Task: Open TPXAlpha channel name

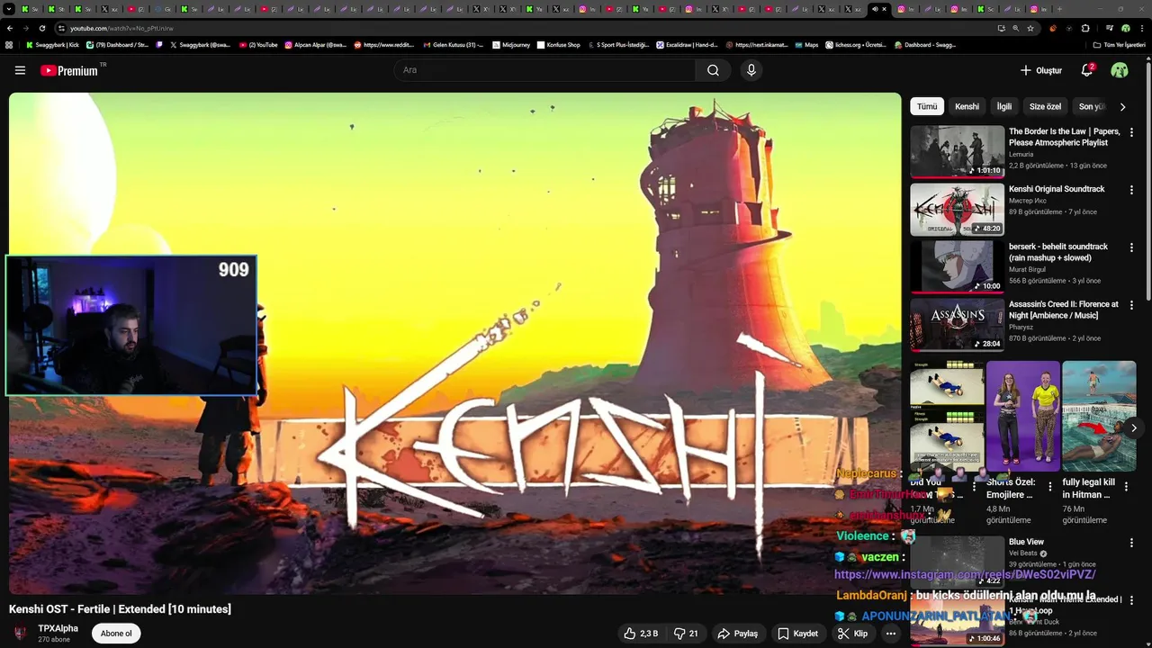Action: pos(58,628)
